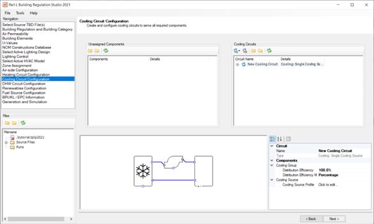Collapse the Components property category
Screen dimensions: 374x224
[271, 160]
